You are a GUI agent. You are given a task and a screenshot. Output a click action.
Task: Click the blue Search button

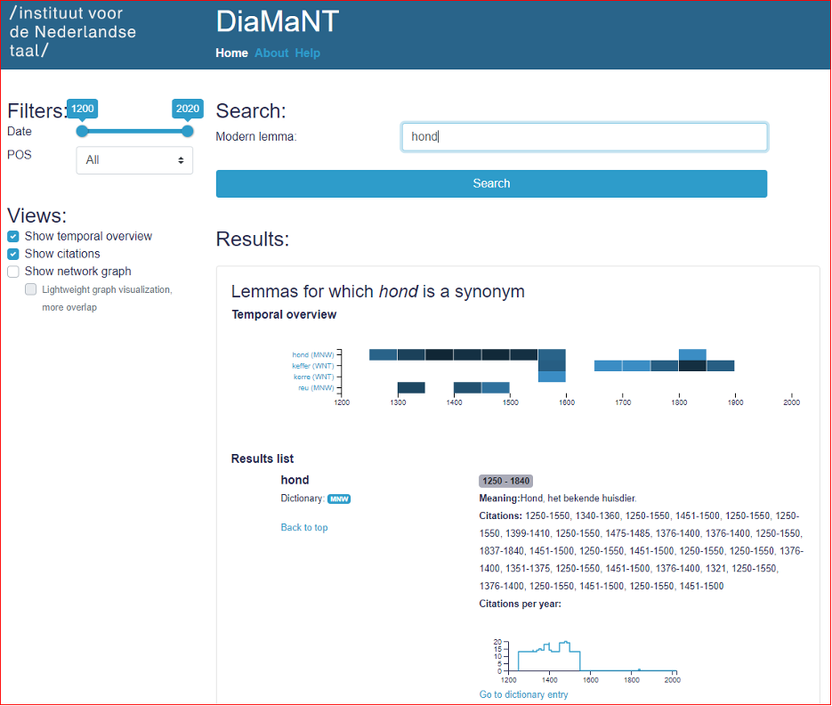pos(491,183)
